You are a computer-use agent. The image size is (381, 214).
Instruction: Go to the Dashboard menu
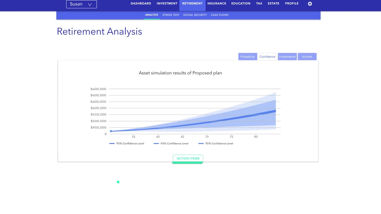pos(141,4)
